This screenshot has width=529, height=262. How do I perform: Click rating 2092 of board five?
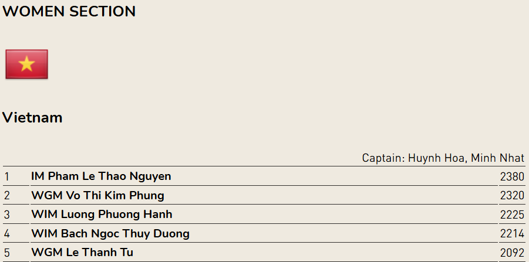pyautogui.click(x=512, y=253)
